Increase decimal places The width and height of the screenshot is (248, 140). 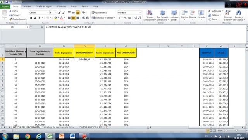(x=135, y=18)
